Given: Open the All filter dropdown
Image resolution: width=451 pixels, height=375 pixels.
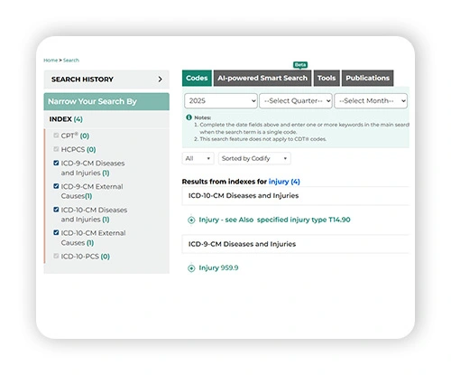Looking at the screenshot, I should point(198,158).
